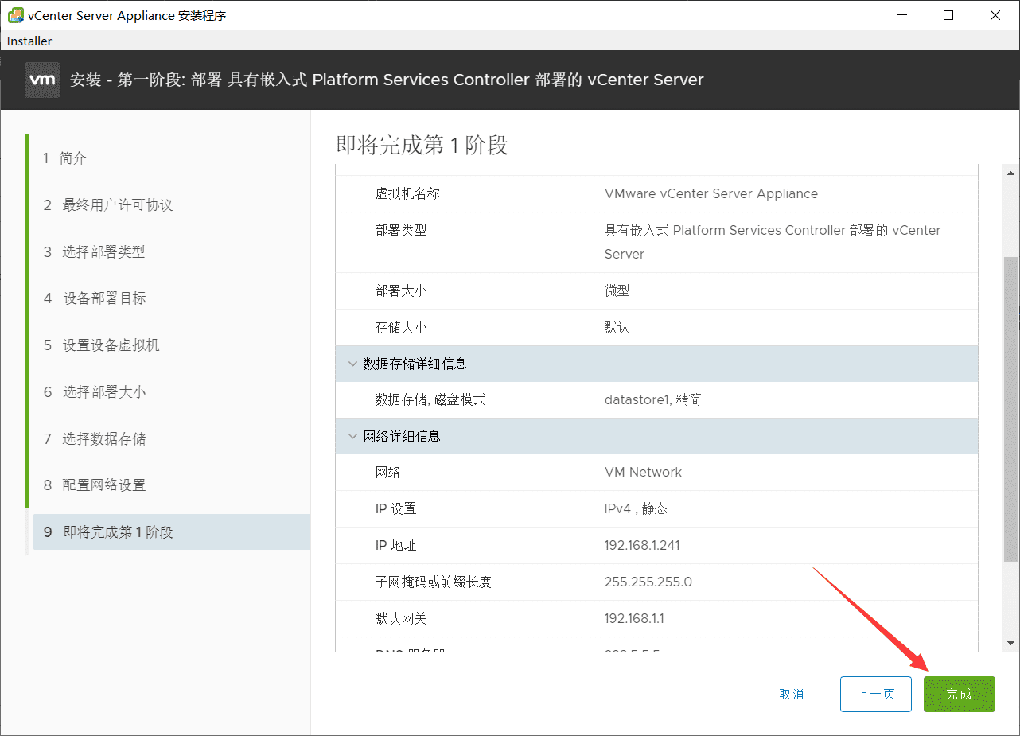Select step 9 即将完成第 1 阶段
This screenshot has height=736, width=1020.
(x=171, y=532)
